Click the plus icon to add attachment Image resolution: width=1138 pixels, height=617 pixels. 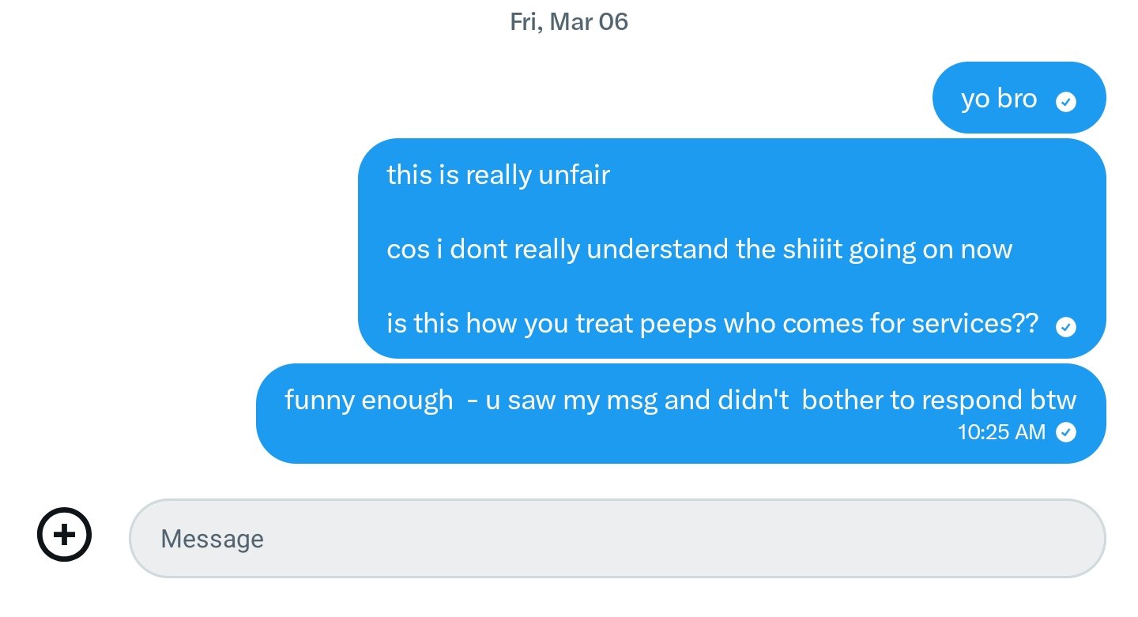pos(65,535)
